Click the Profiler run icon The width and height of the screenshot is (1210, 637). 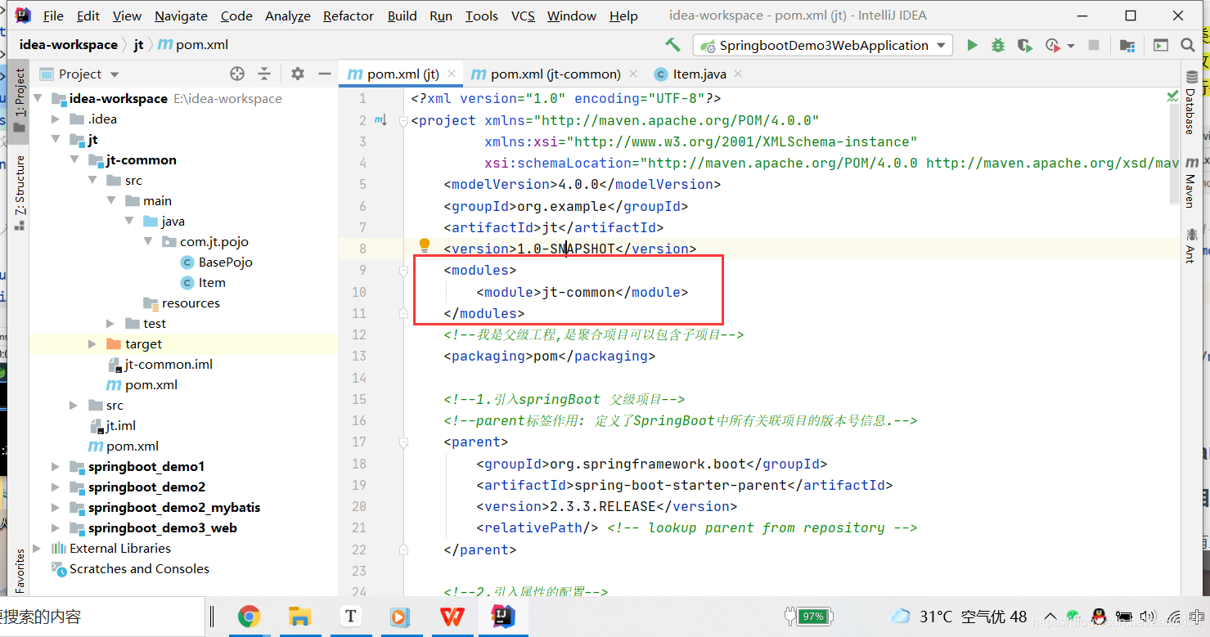coord(1051,45)
